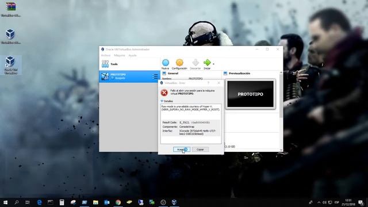Open the PROTOTIPO machine list-menu icon
Image resolution: width=368 pixels, height=207 pixels.
pyautogui.click(x=155, y=76)
